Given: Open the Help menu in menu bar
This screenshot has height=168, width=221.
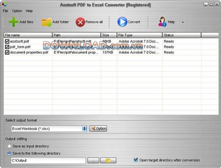Looking at the screenshot, I should (29, 11).
